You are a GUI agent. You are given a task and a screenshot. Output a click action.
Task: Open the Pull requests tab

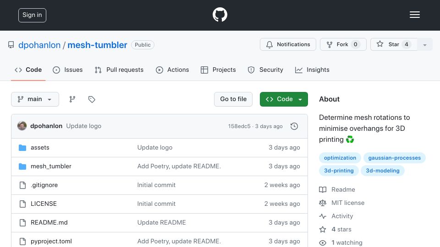(x=119, y=70)
